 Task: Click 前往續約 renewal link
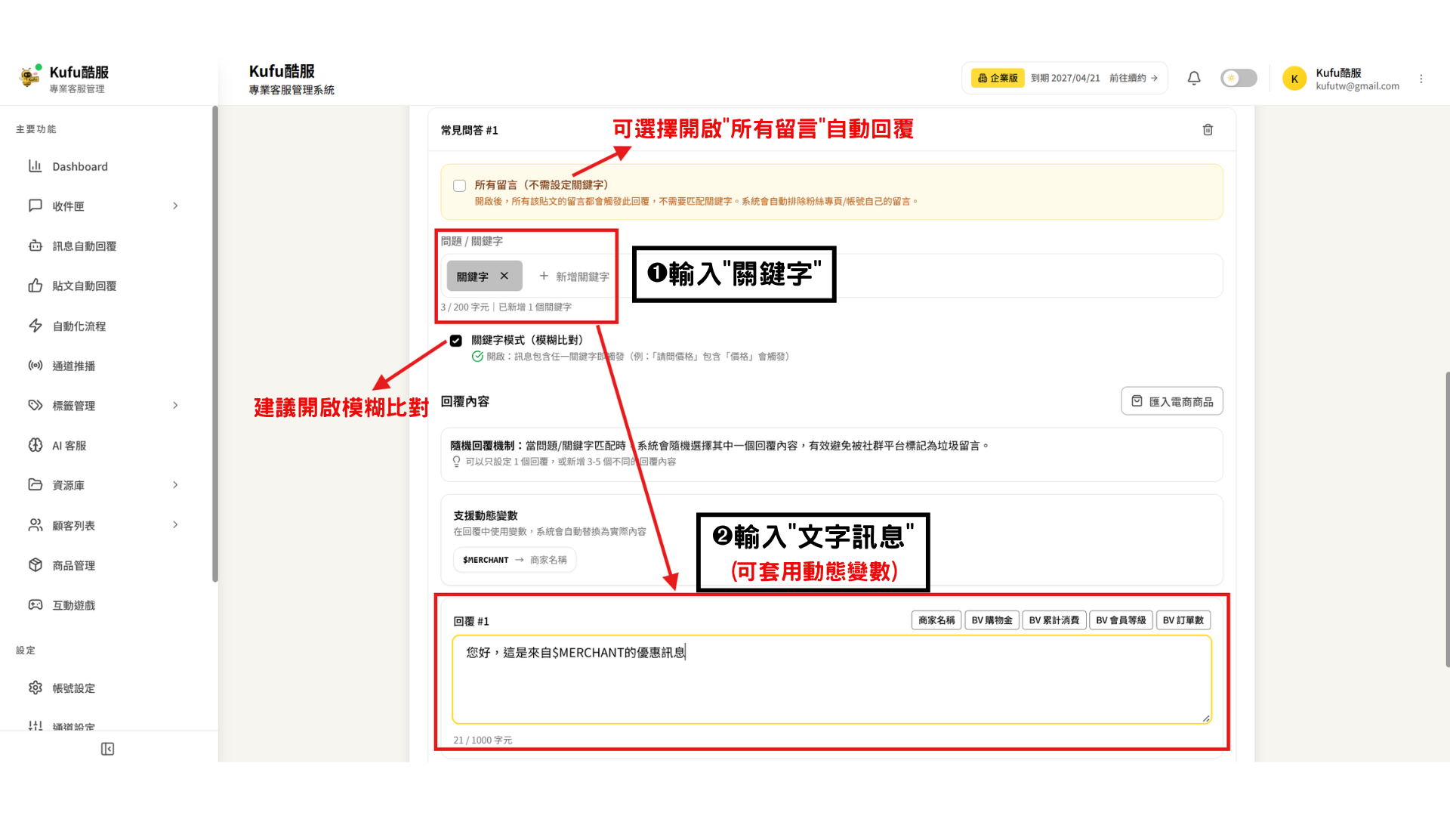pyautogui.click(x=1134, y=78)
